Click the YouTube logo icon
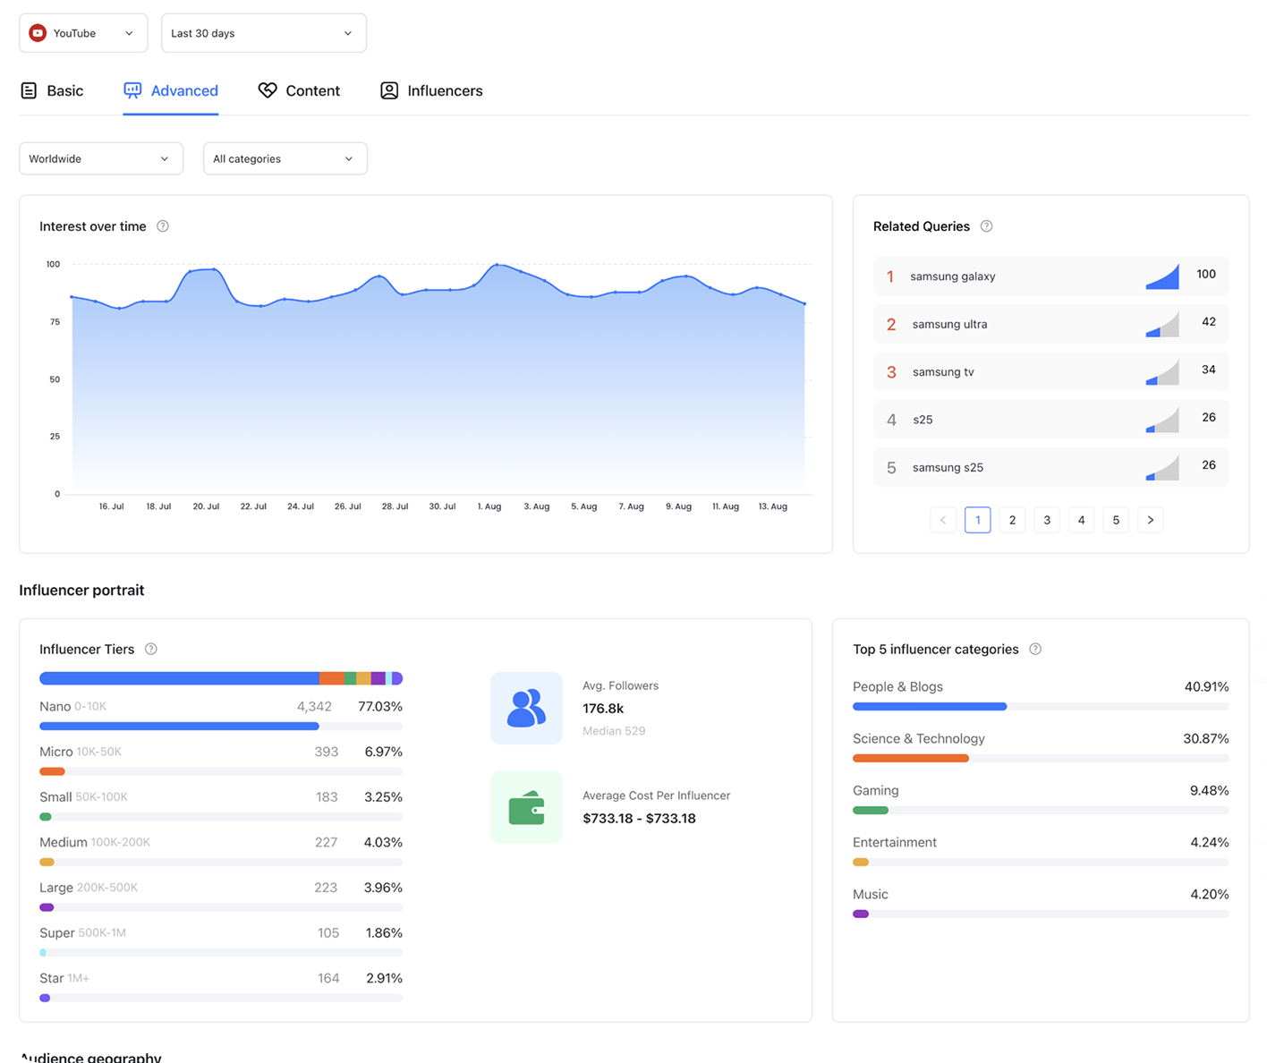The height and width of the screenshot is (1063, 1267). tap(38, 33)
